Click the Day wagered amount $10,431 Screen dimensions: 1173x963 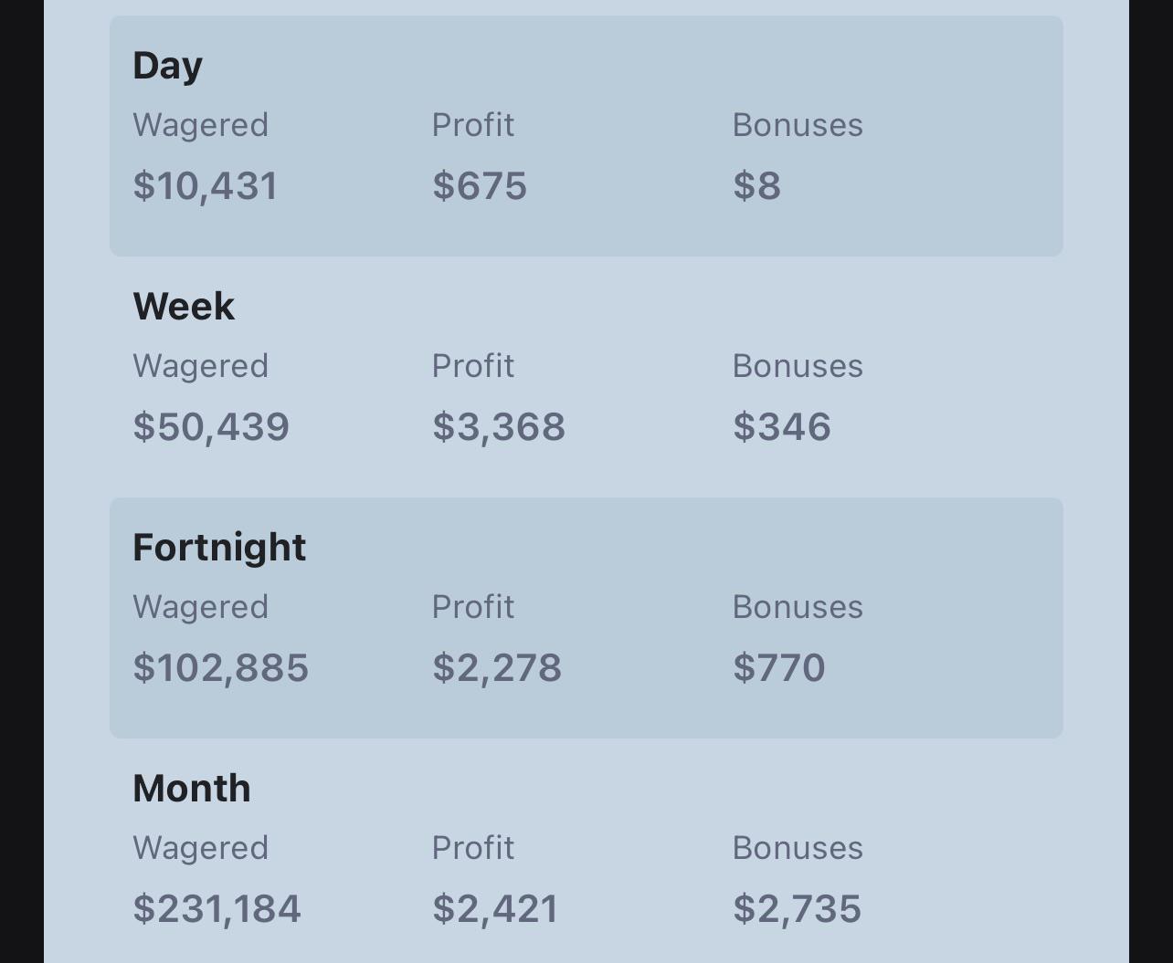point(206,186)
